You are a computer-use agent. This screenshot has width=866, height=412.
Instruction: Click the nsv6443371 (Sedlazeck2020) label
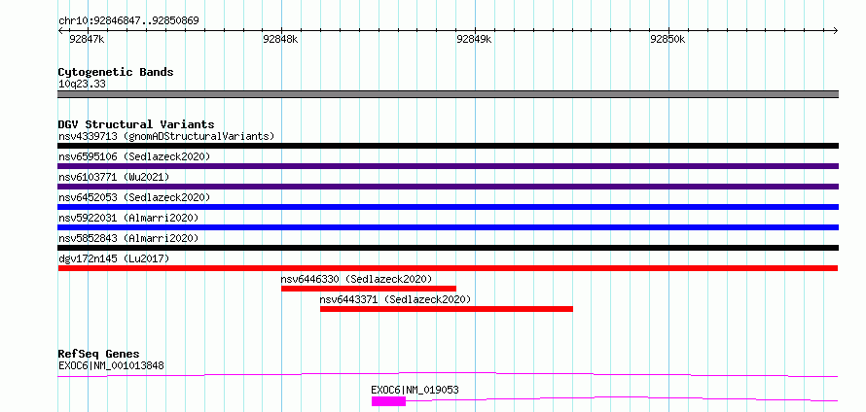(x=395, y=299)
